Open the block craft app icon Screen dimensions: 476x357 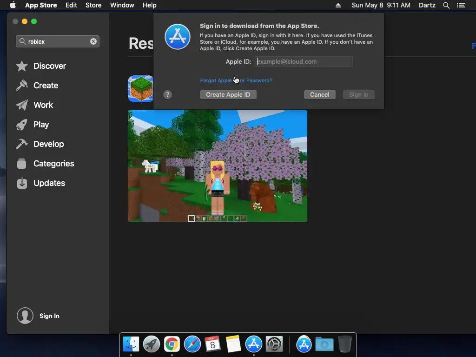pyautogui.click(x=140, y=89)
